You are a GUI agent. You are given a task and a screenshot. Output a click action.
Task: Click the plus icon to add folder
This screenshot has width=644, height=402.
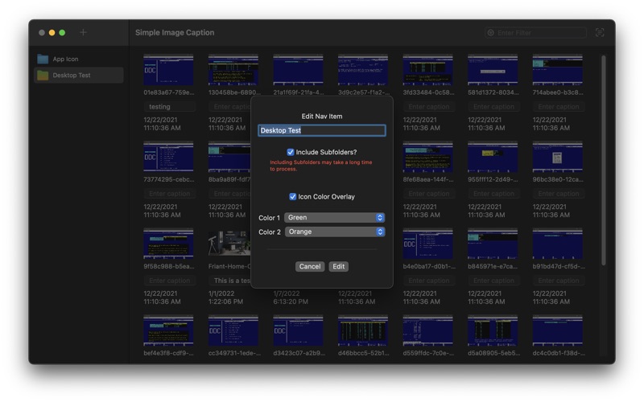83,33
